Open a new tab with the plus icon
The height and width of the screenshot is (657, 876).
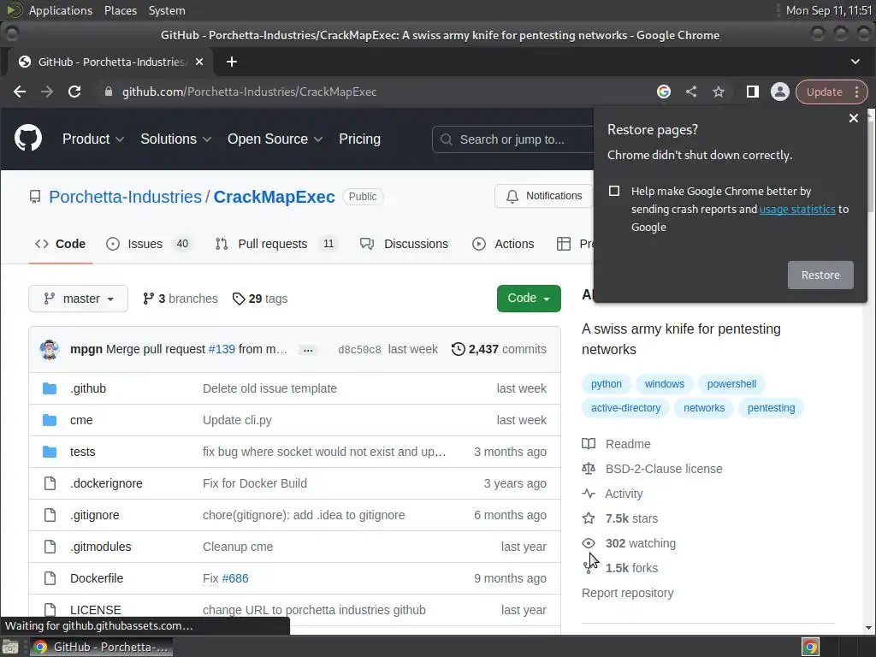232,62
